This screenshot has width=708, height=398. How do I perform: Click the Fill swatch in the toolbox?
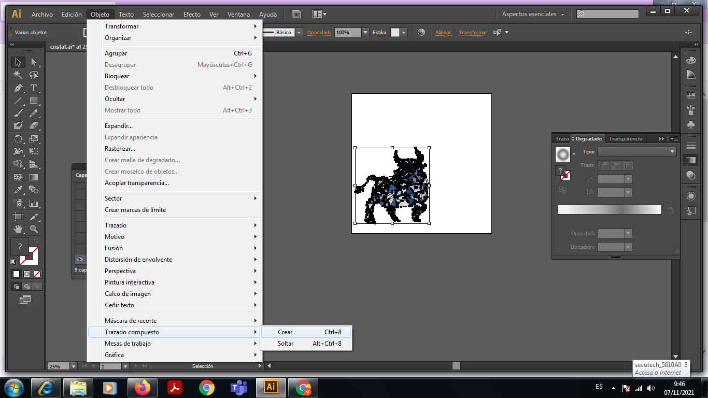point(20,247)
